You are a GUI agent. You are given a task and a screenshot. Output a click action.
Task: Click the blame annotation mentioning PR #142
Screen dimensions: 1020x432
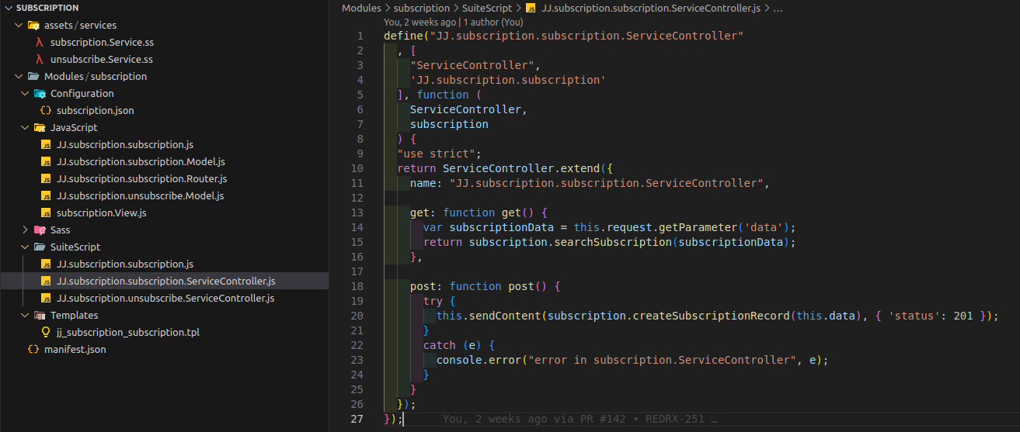pos(579,419)
